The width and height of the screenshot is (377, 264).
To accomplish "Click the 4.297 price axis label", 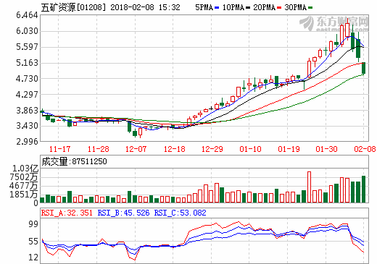I will [x=27, y=95].
